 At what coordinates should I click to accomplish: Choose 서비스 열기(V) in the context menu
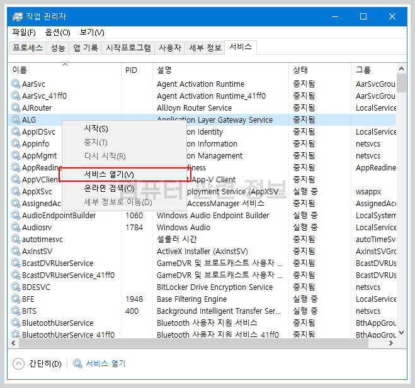tap(123, 174)
